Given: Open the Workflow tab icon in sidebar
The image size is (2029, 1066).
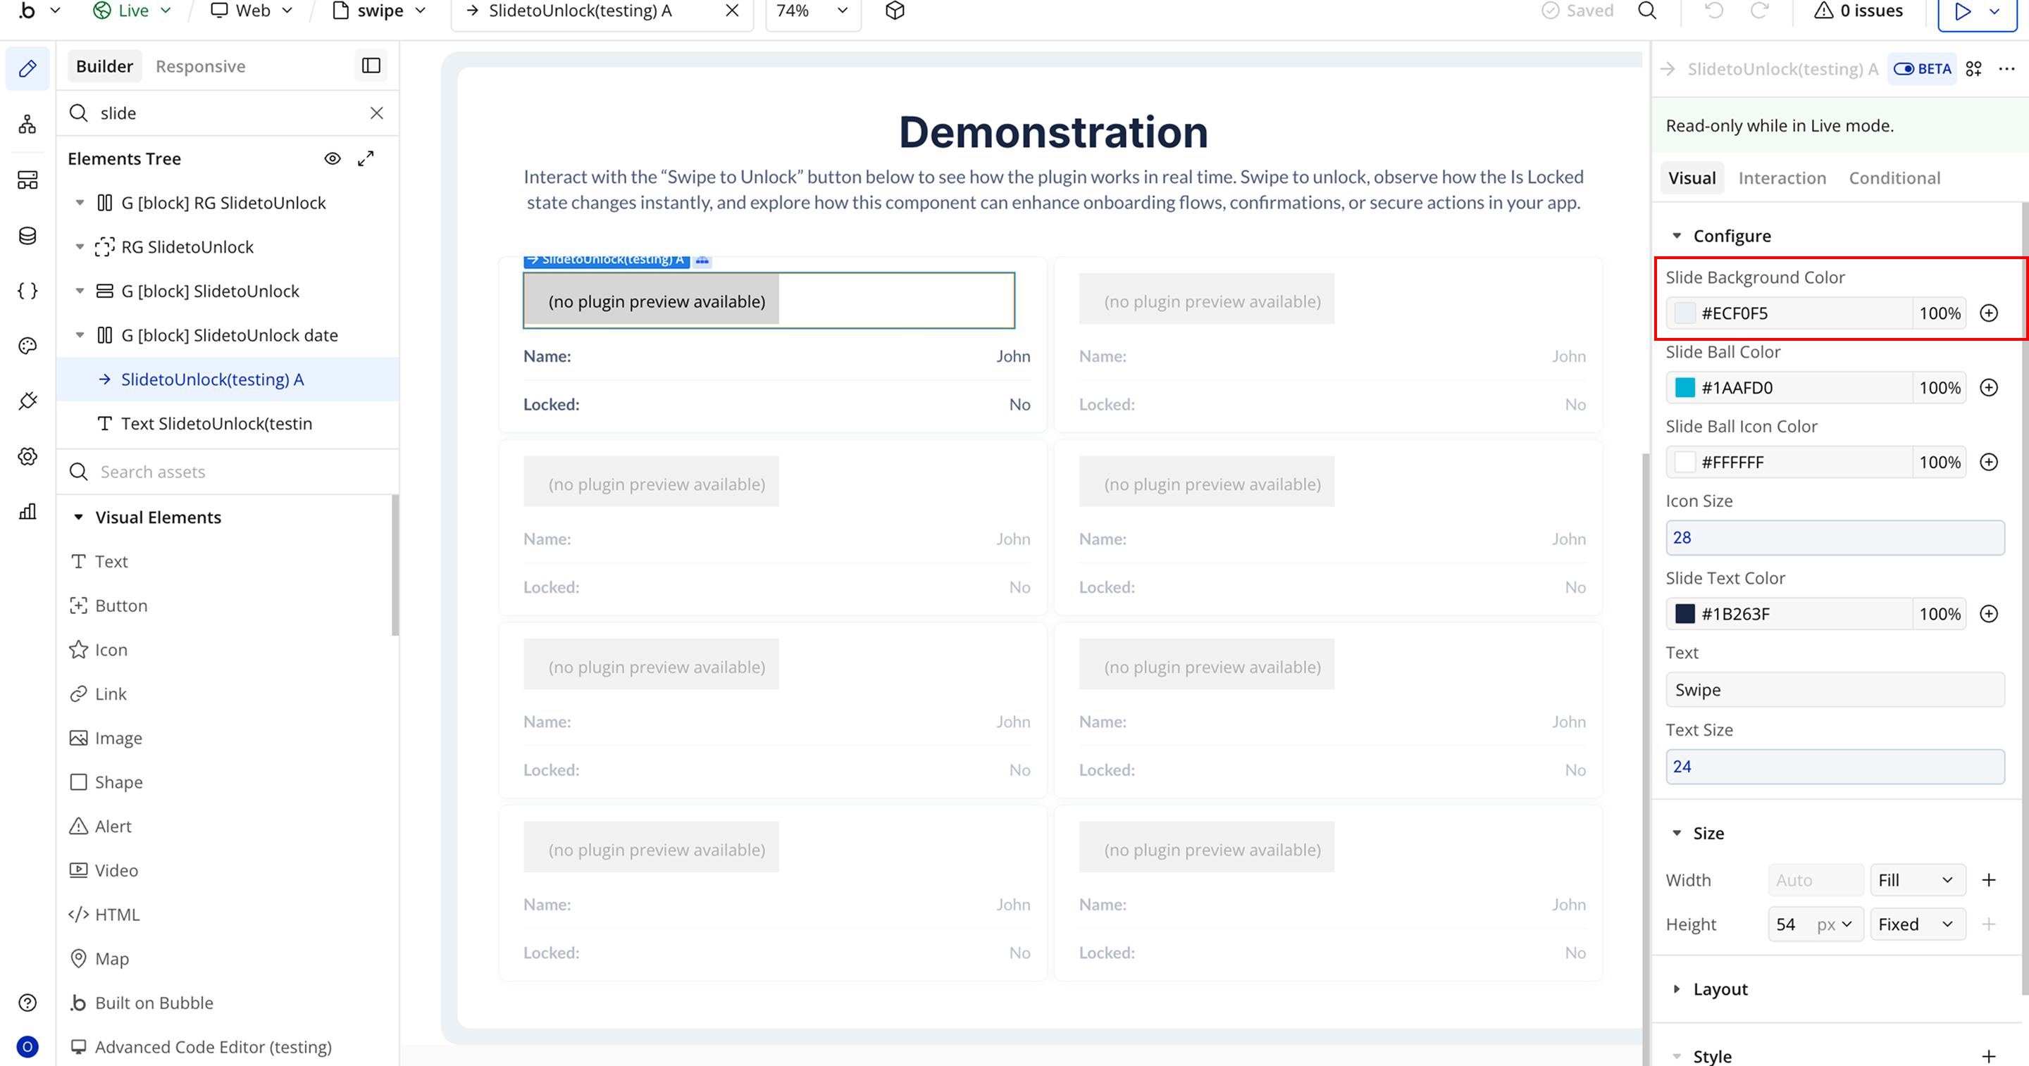Looking at the screenshot, I should click(x=27, y=125).
